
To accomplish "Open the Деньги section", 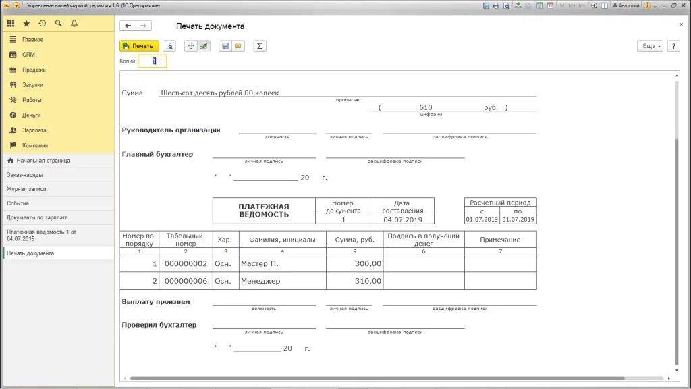I will pyautogui.click(x=31, y=115).
